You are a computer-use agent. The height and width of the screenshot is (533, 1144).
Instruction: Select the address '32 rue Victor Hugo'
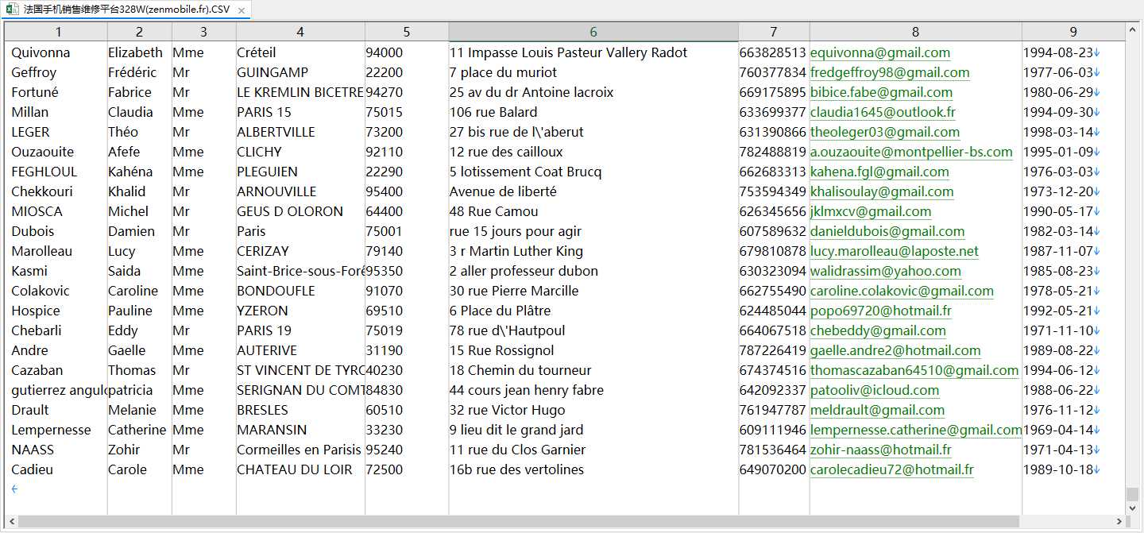(x=508, y=410)
